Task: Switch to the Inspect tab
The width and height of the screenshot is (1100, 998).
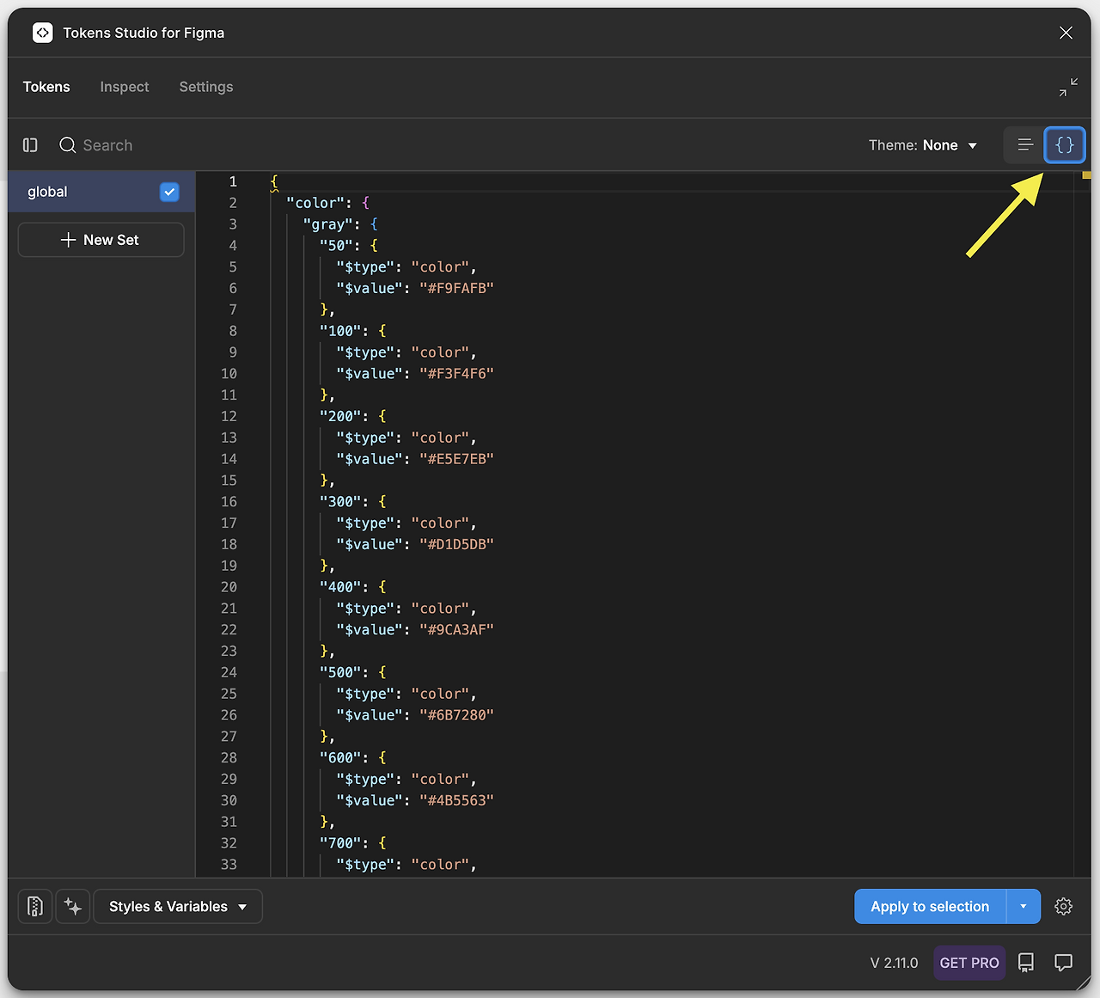Action: (x=125, y=87)
